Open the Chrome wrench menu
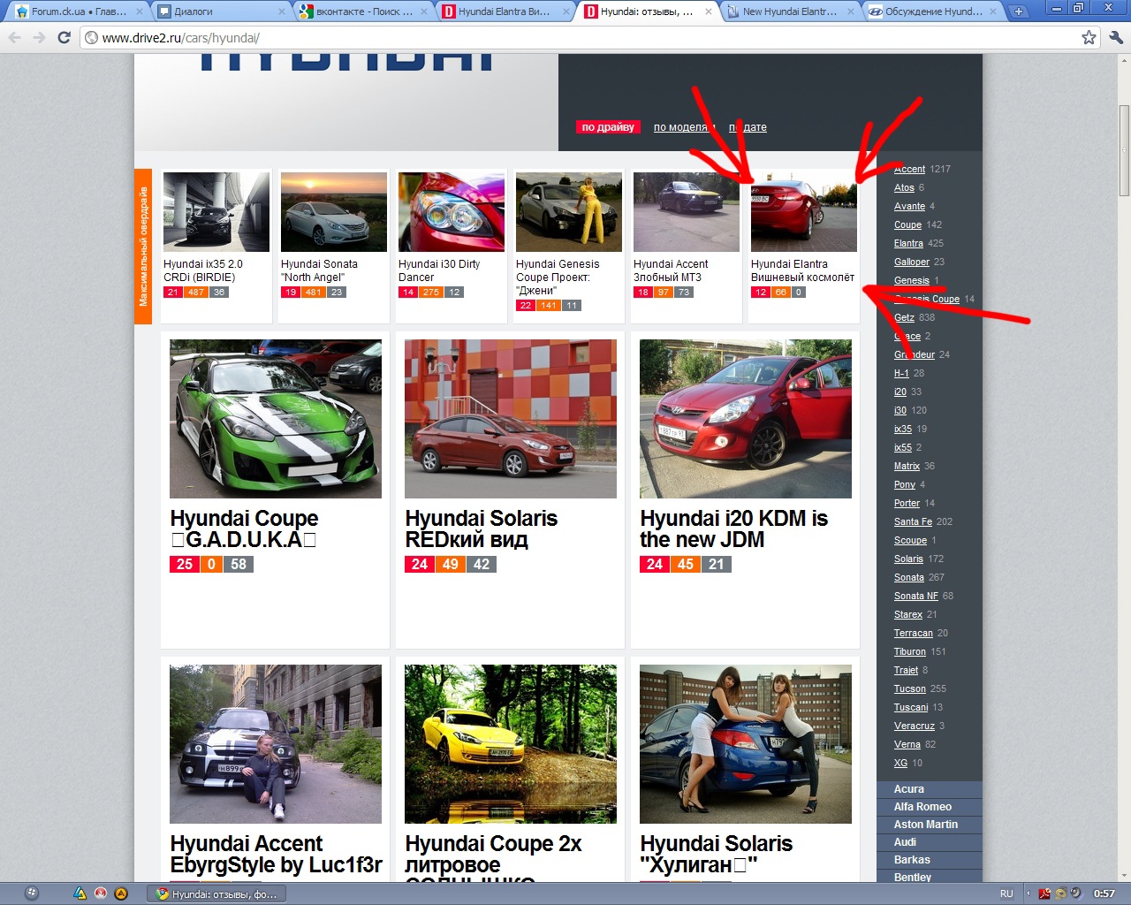 click(x=1115, y=38)
